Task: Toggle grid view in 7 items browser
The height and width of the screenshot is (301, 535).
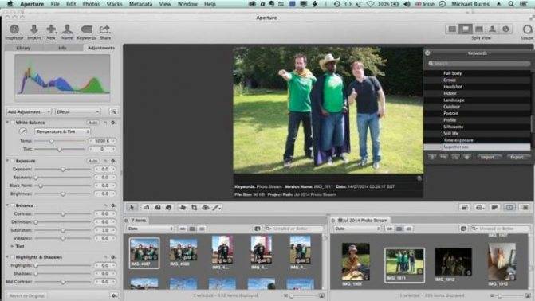Action: [x=192, y=229]
